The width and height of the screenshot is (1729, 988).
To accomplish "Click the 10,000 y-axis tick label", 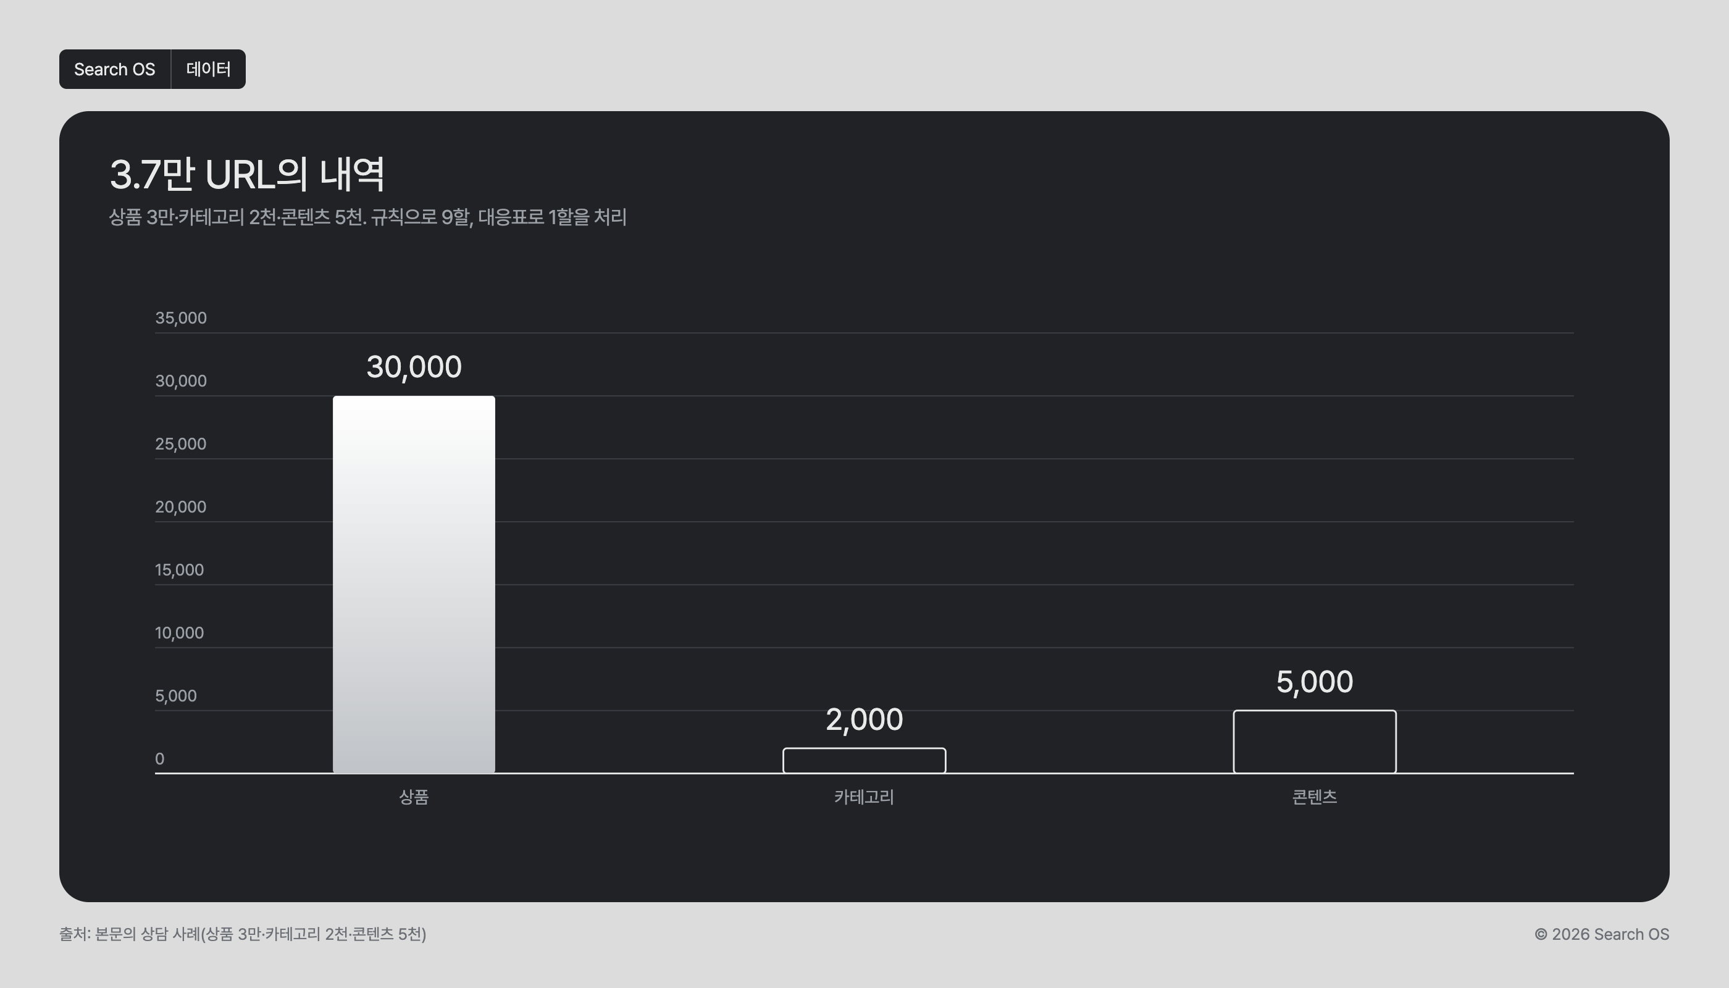I will 179,633.
